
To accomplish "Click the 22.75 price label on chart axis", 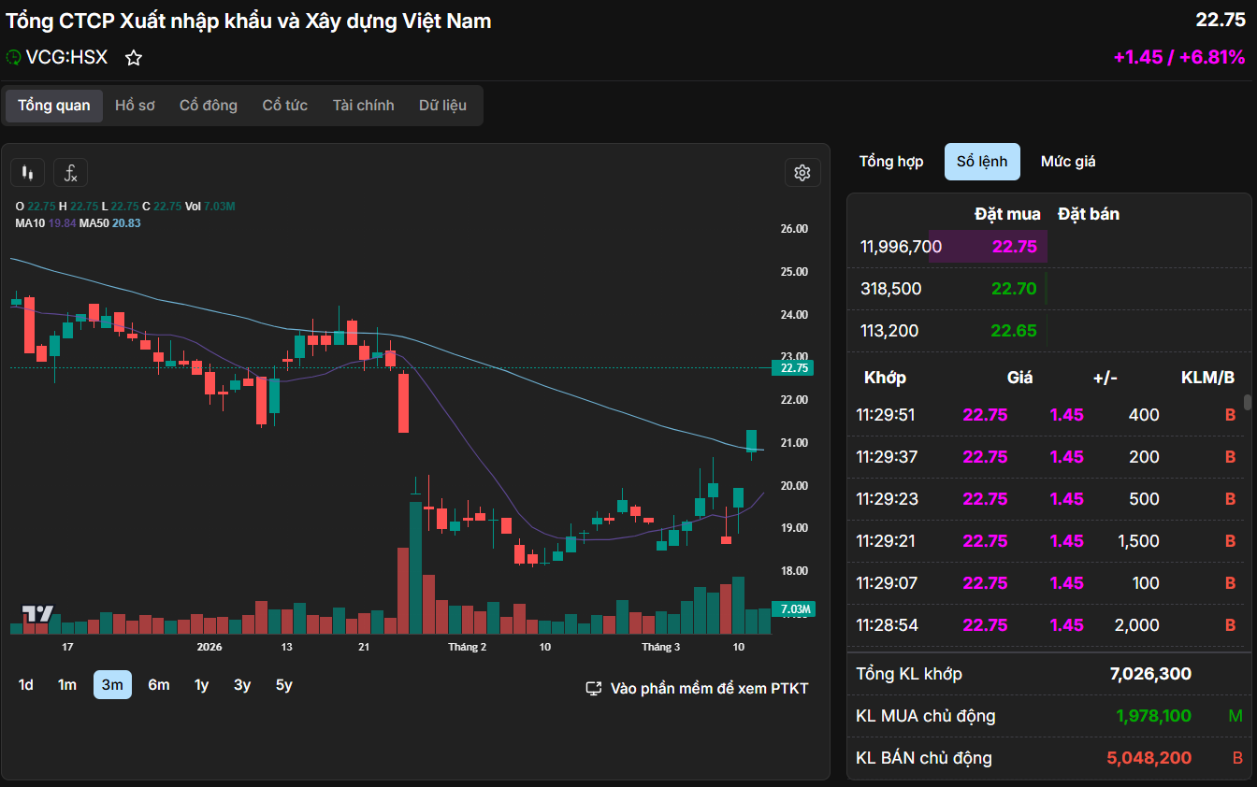I will (793, 368).
